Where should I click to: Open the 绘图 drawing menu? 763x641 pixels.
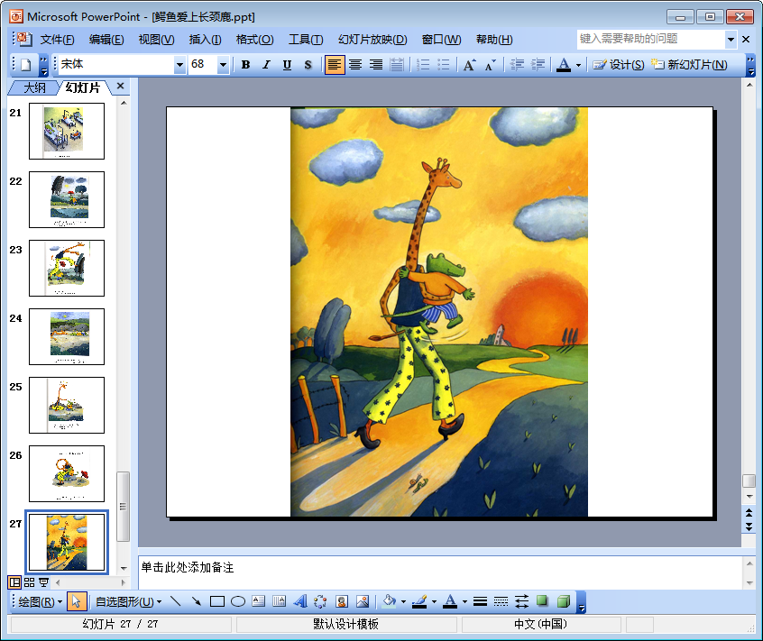40,602
